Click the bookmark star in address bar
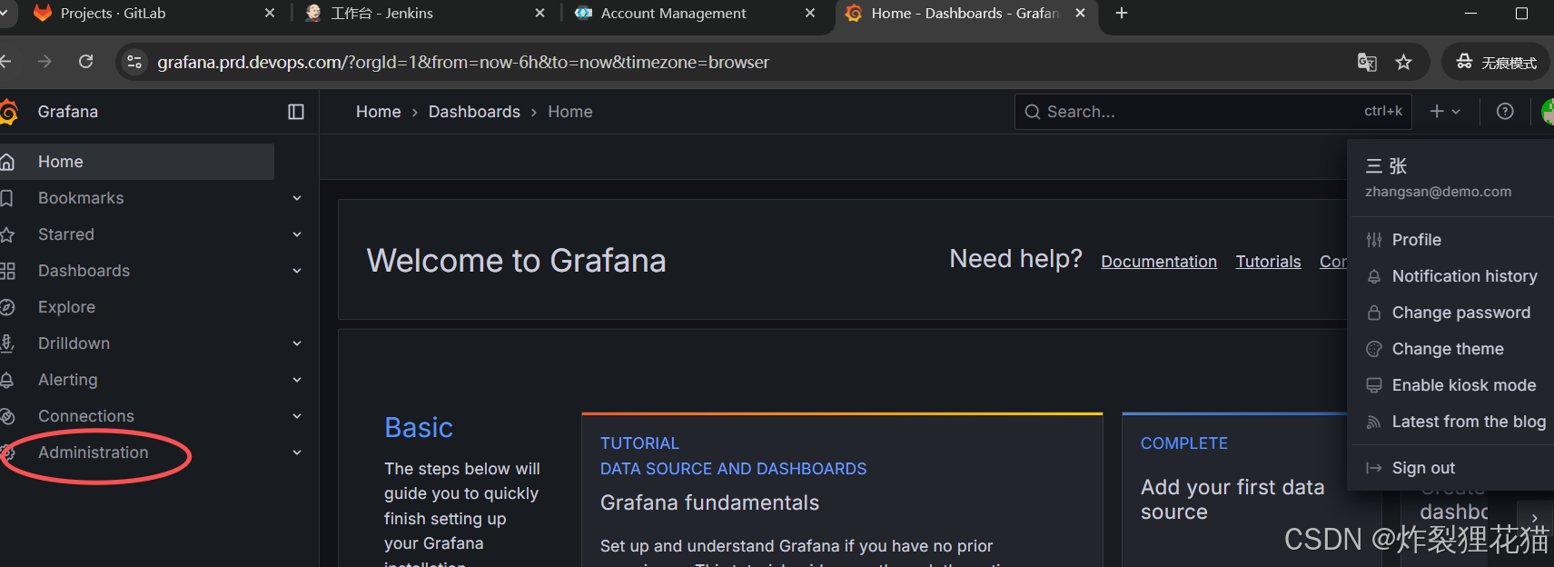Image resolution: width=1554 pixels, height=567 pixels. 1404,62
